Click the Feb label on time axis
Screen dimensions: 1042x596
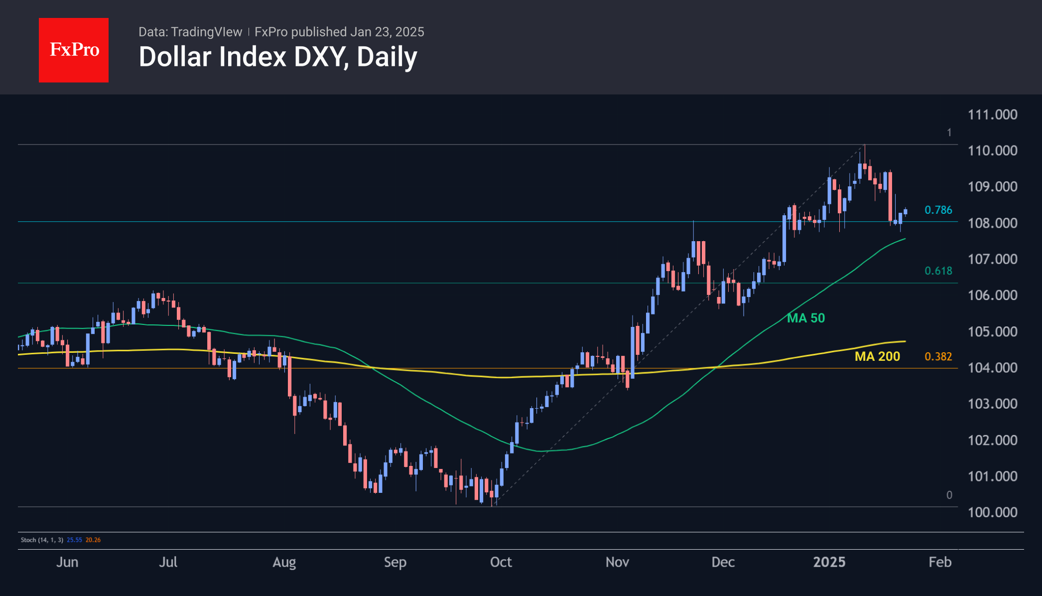click(939, 562)
